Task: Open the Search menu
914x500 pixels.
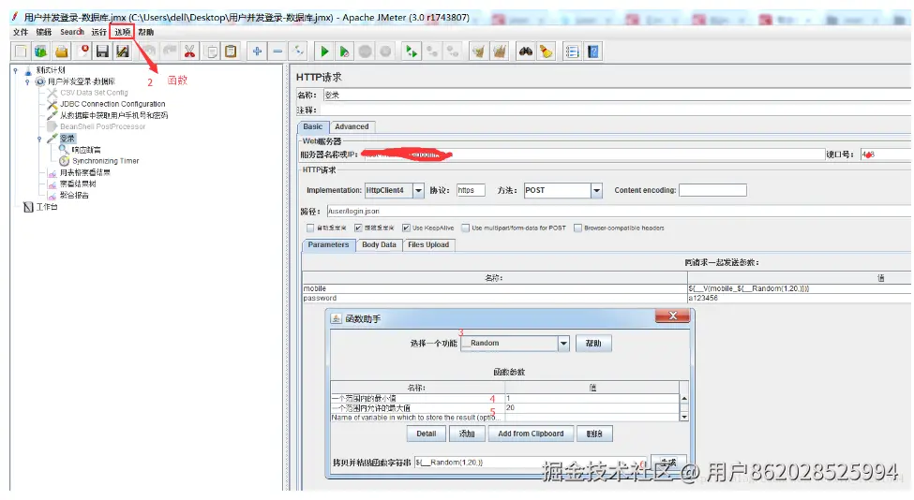Action: pyautogui.click(x=72, y=32)
